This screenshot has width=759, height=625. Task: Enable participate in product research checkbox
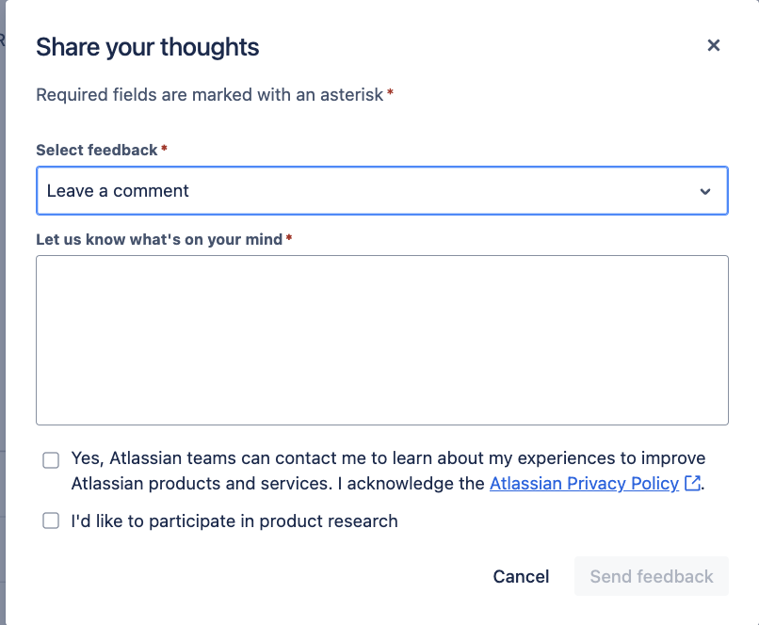pyautogui.click(x=51, y=521)
